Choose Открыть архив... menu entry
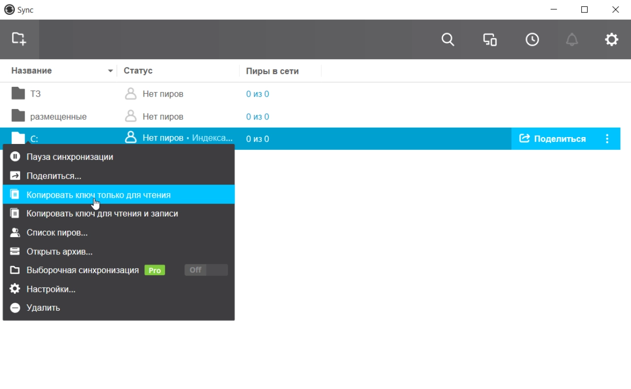Screen dimensions: 631x389 point(118,251)
